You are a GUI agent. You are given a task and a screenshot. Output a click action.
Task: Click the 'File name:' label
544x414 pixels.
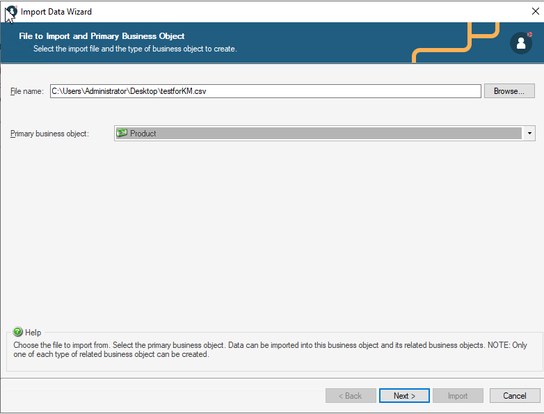click(27, 91)
